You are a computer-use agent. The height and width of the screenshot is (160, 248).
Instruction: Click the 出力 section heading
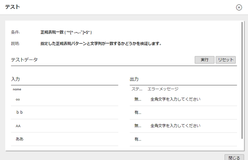[x=134, y=79]
